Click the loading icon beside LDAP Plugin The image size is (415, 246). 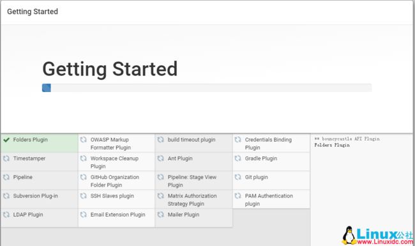[6, 215]
